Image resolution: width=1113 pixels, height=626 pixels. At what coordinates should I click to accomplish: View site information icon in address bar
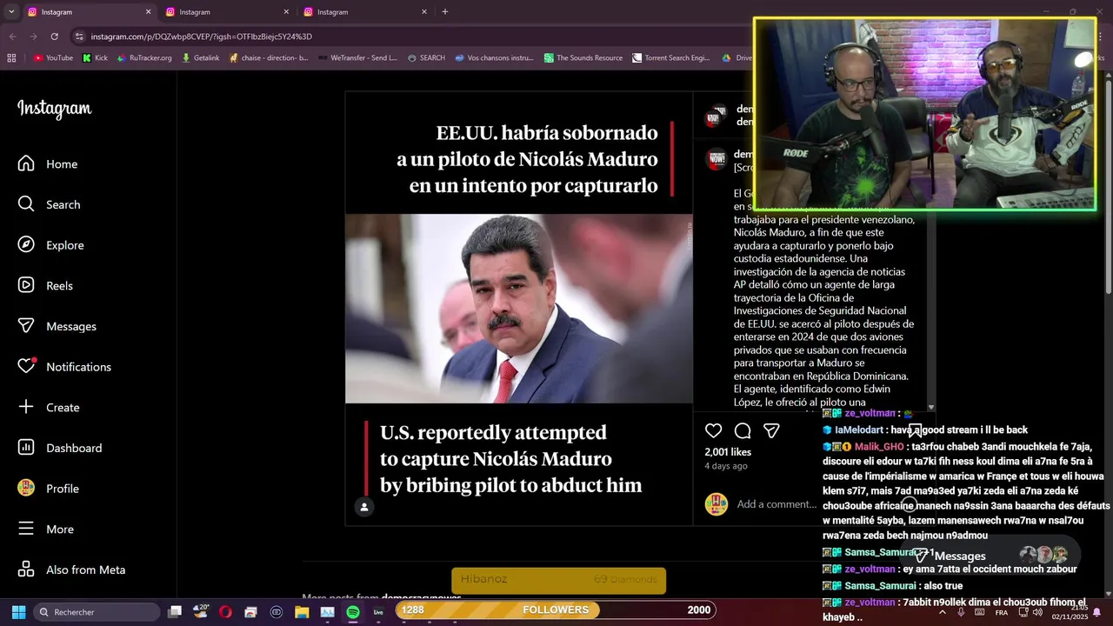79,37
